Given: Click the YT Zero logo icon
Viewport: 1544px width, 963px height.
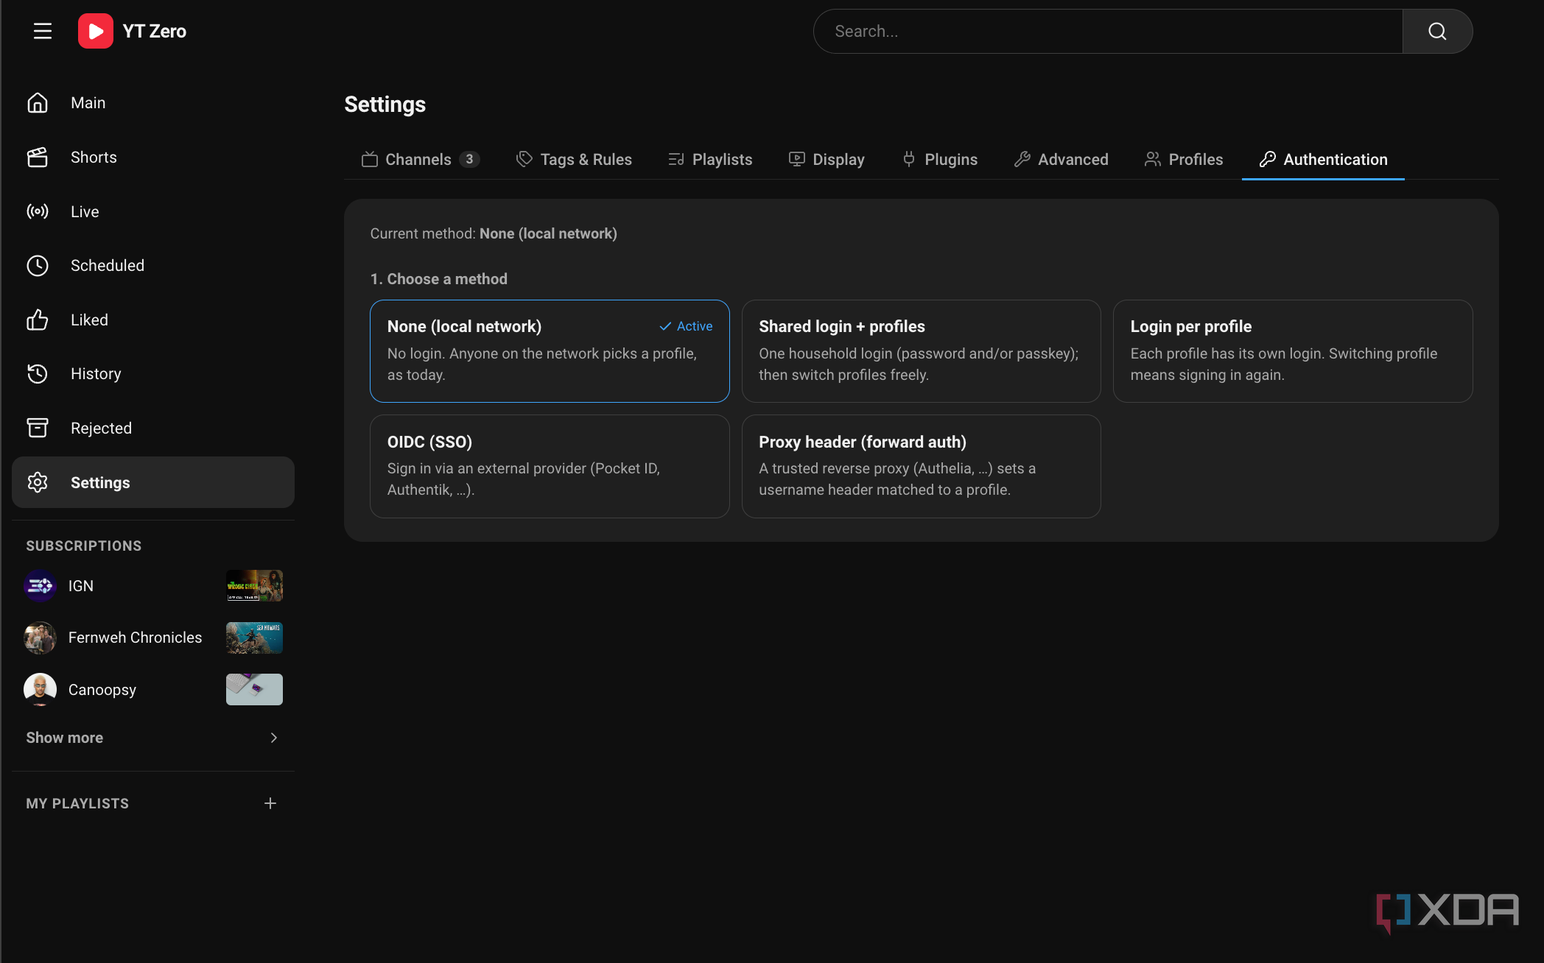Looking at the screenshot, I should tap(96, 31).
